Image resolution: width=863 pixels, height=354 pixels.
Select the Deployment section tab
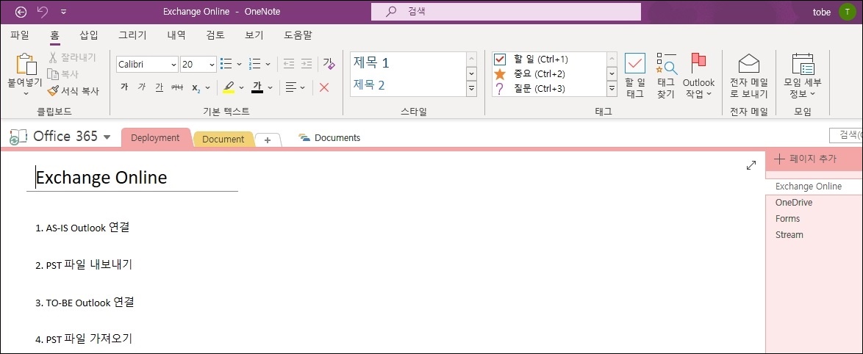tap(155, 138)
